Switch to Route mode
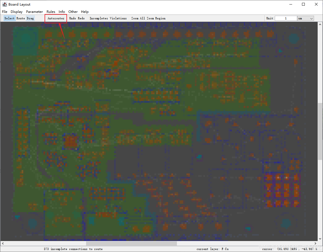This screenshot has height=252, width=323. click(20, 18)
